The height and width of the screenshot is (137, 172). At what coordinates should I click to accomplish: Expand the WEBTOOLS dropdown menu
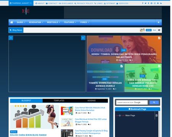(53, 22)
